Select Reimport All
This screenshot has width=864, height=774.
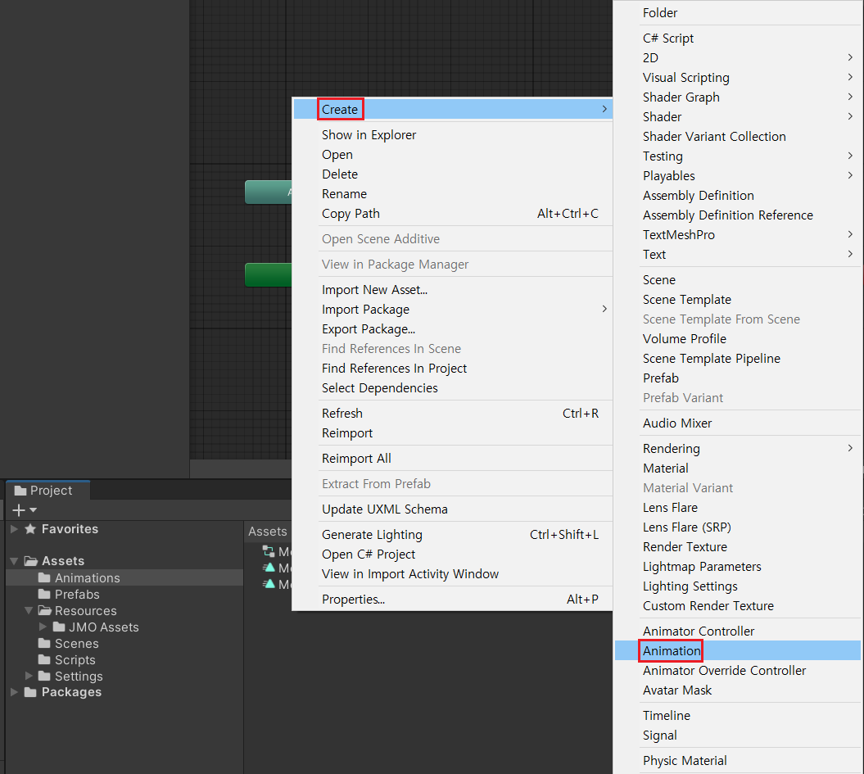point(453,459)
